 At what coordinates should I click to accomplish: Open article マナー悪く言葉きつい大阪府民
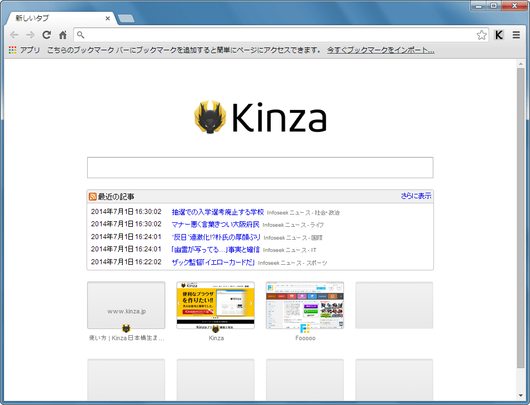[x=216, y=225]
